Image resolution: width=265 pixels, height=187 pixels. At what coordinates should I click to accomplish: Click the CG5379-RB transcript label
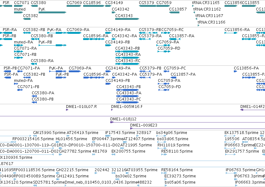click(150, 30)
